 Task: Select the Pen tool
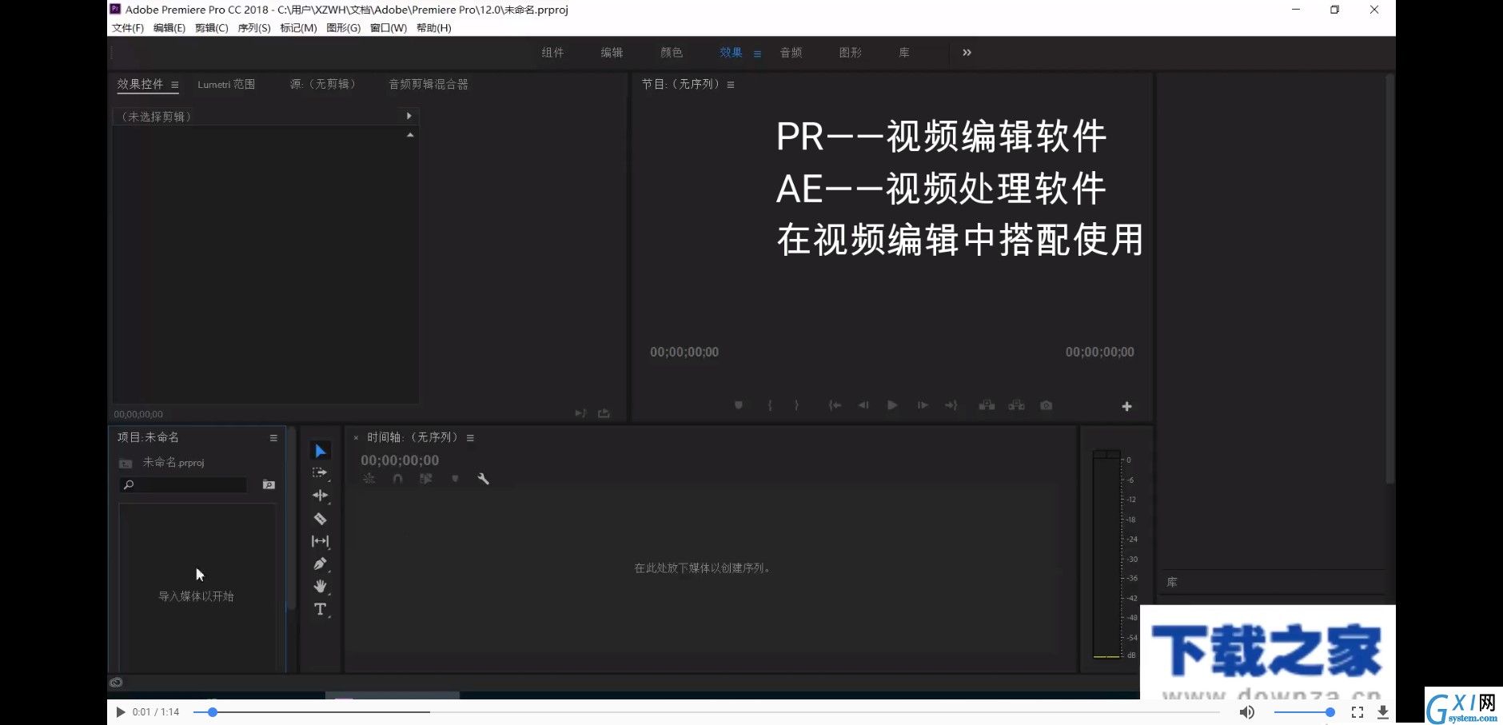coord(320,564)
